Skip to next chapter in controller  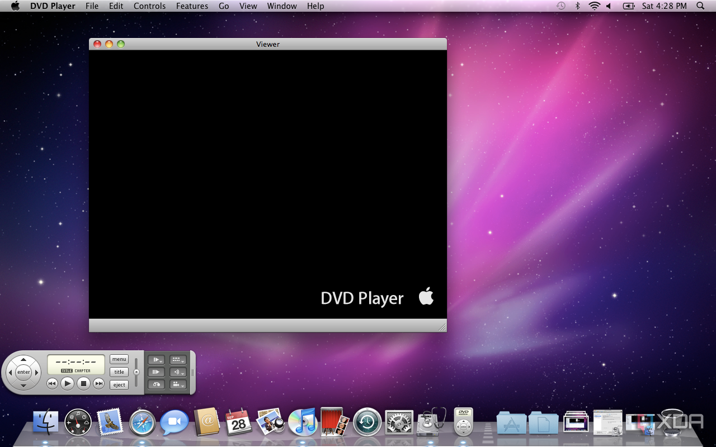99,383
